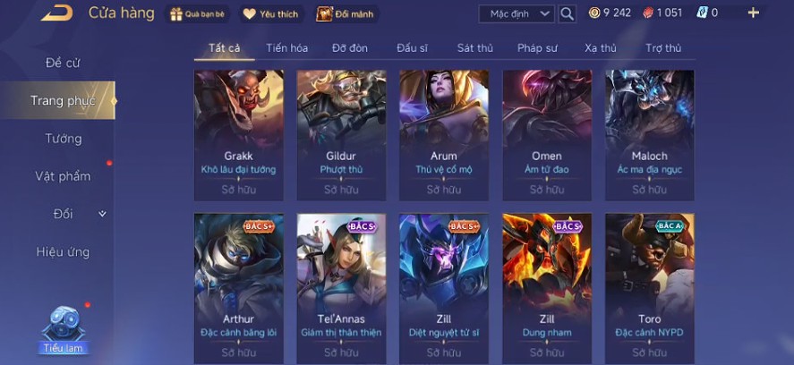Tap the plus icon to add currency
Viewport: 794px width, 365px height.
click(754, 13)
